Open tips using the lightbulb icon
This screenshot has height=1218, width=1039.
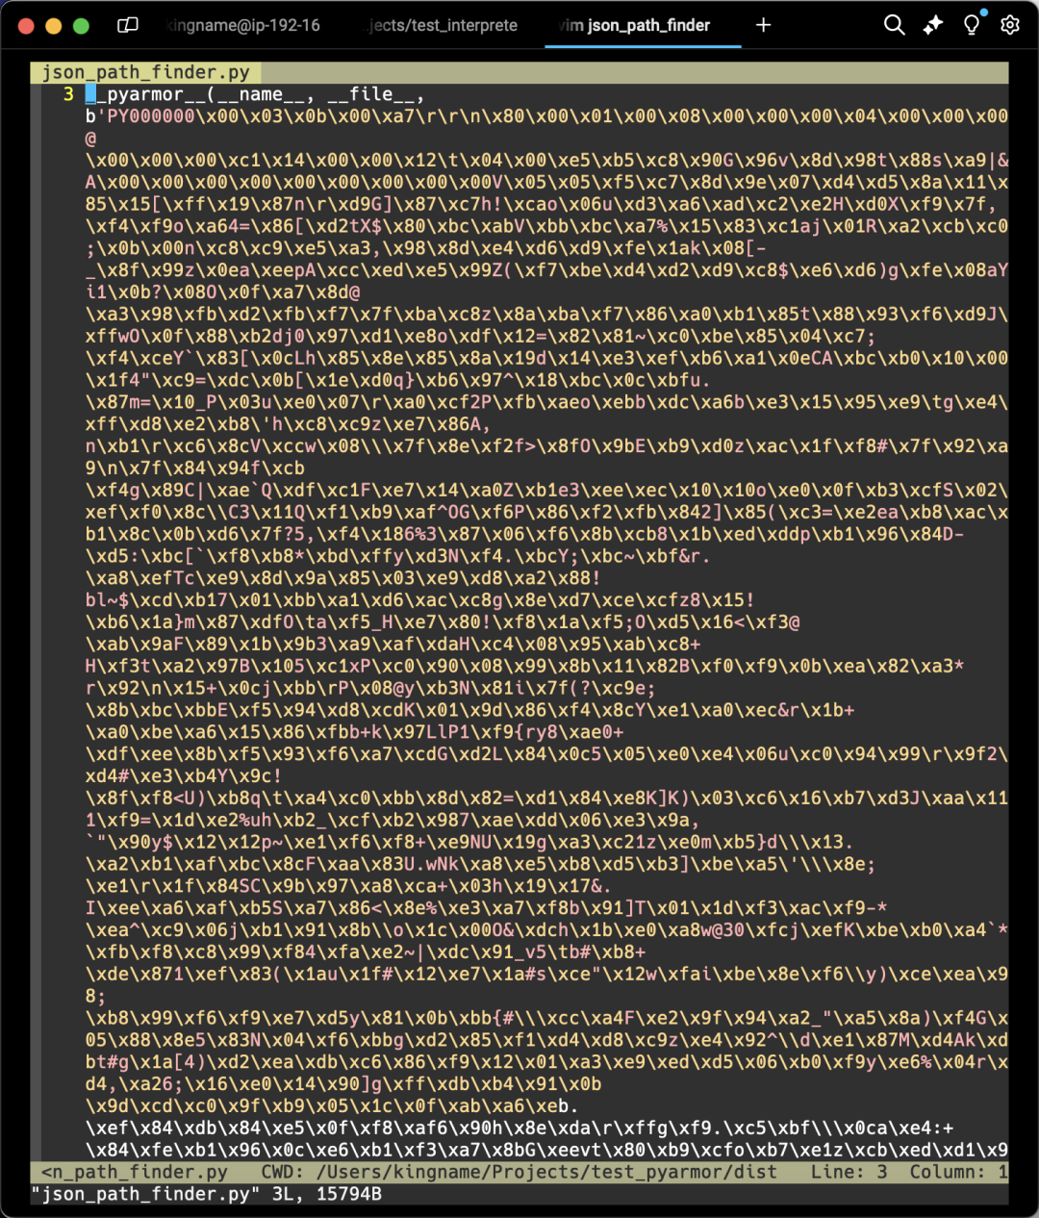click(x=971, y=27)
